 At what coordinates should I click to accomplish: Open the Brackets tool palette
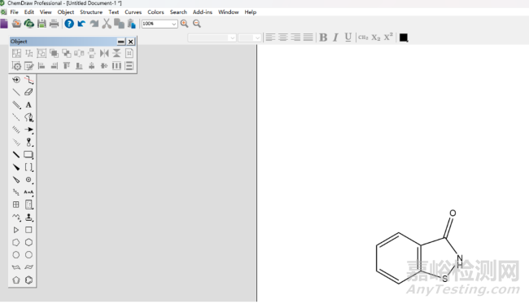tap(28, 167)
